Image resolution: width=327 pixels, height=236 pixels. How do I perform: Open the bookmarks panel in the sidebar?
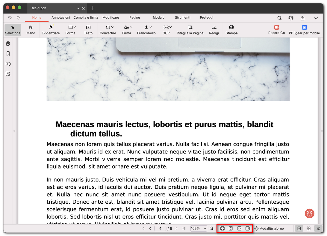tap(8, 53)
